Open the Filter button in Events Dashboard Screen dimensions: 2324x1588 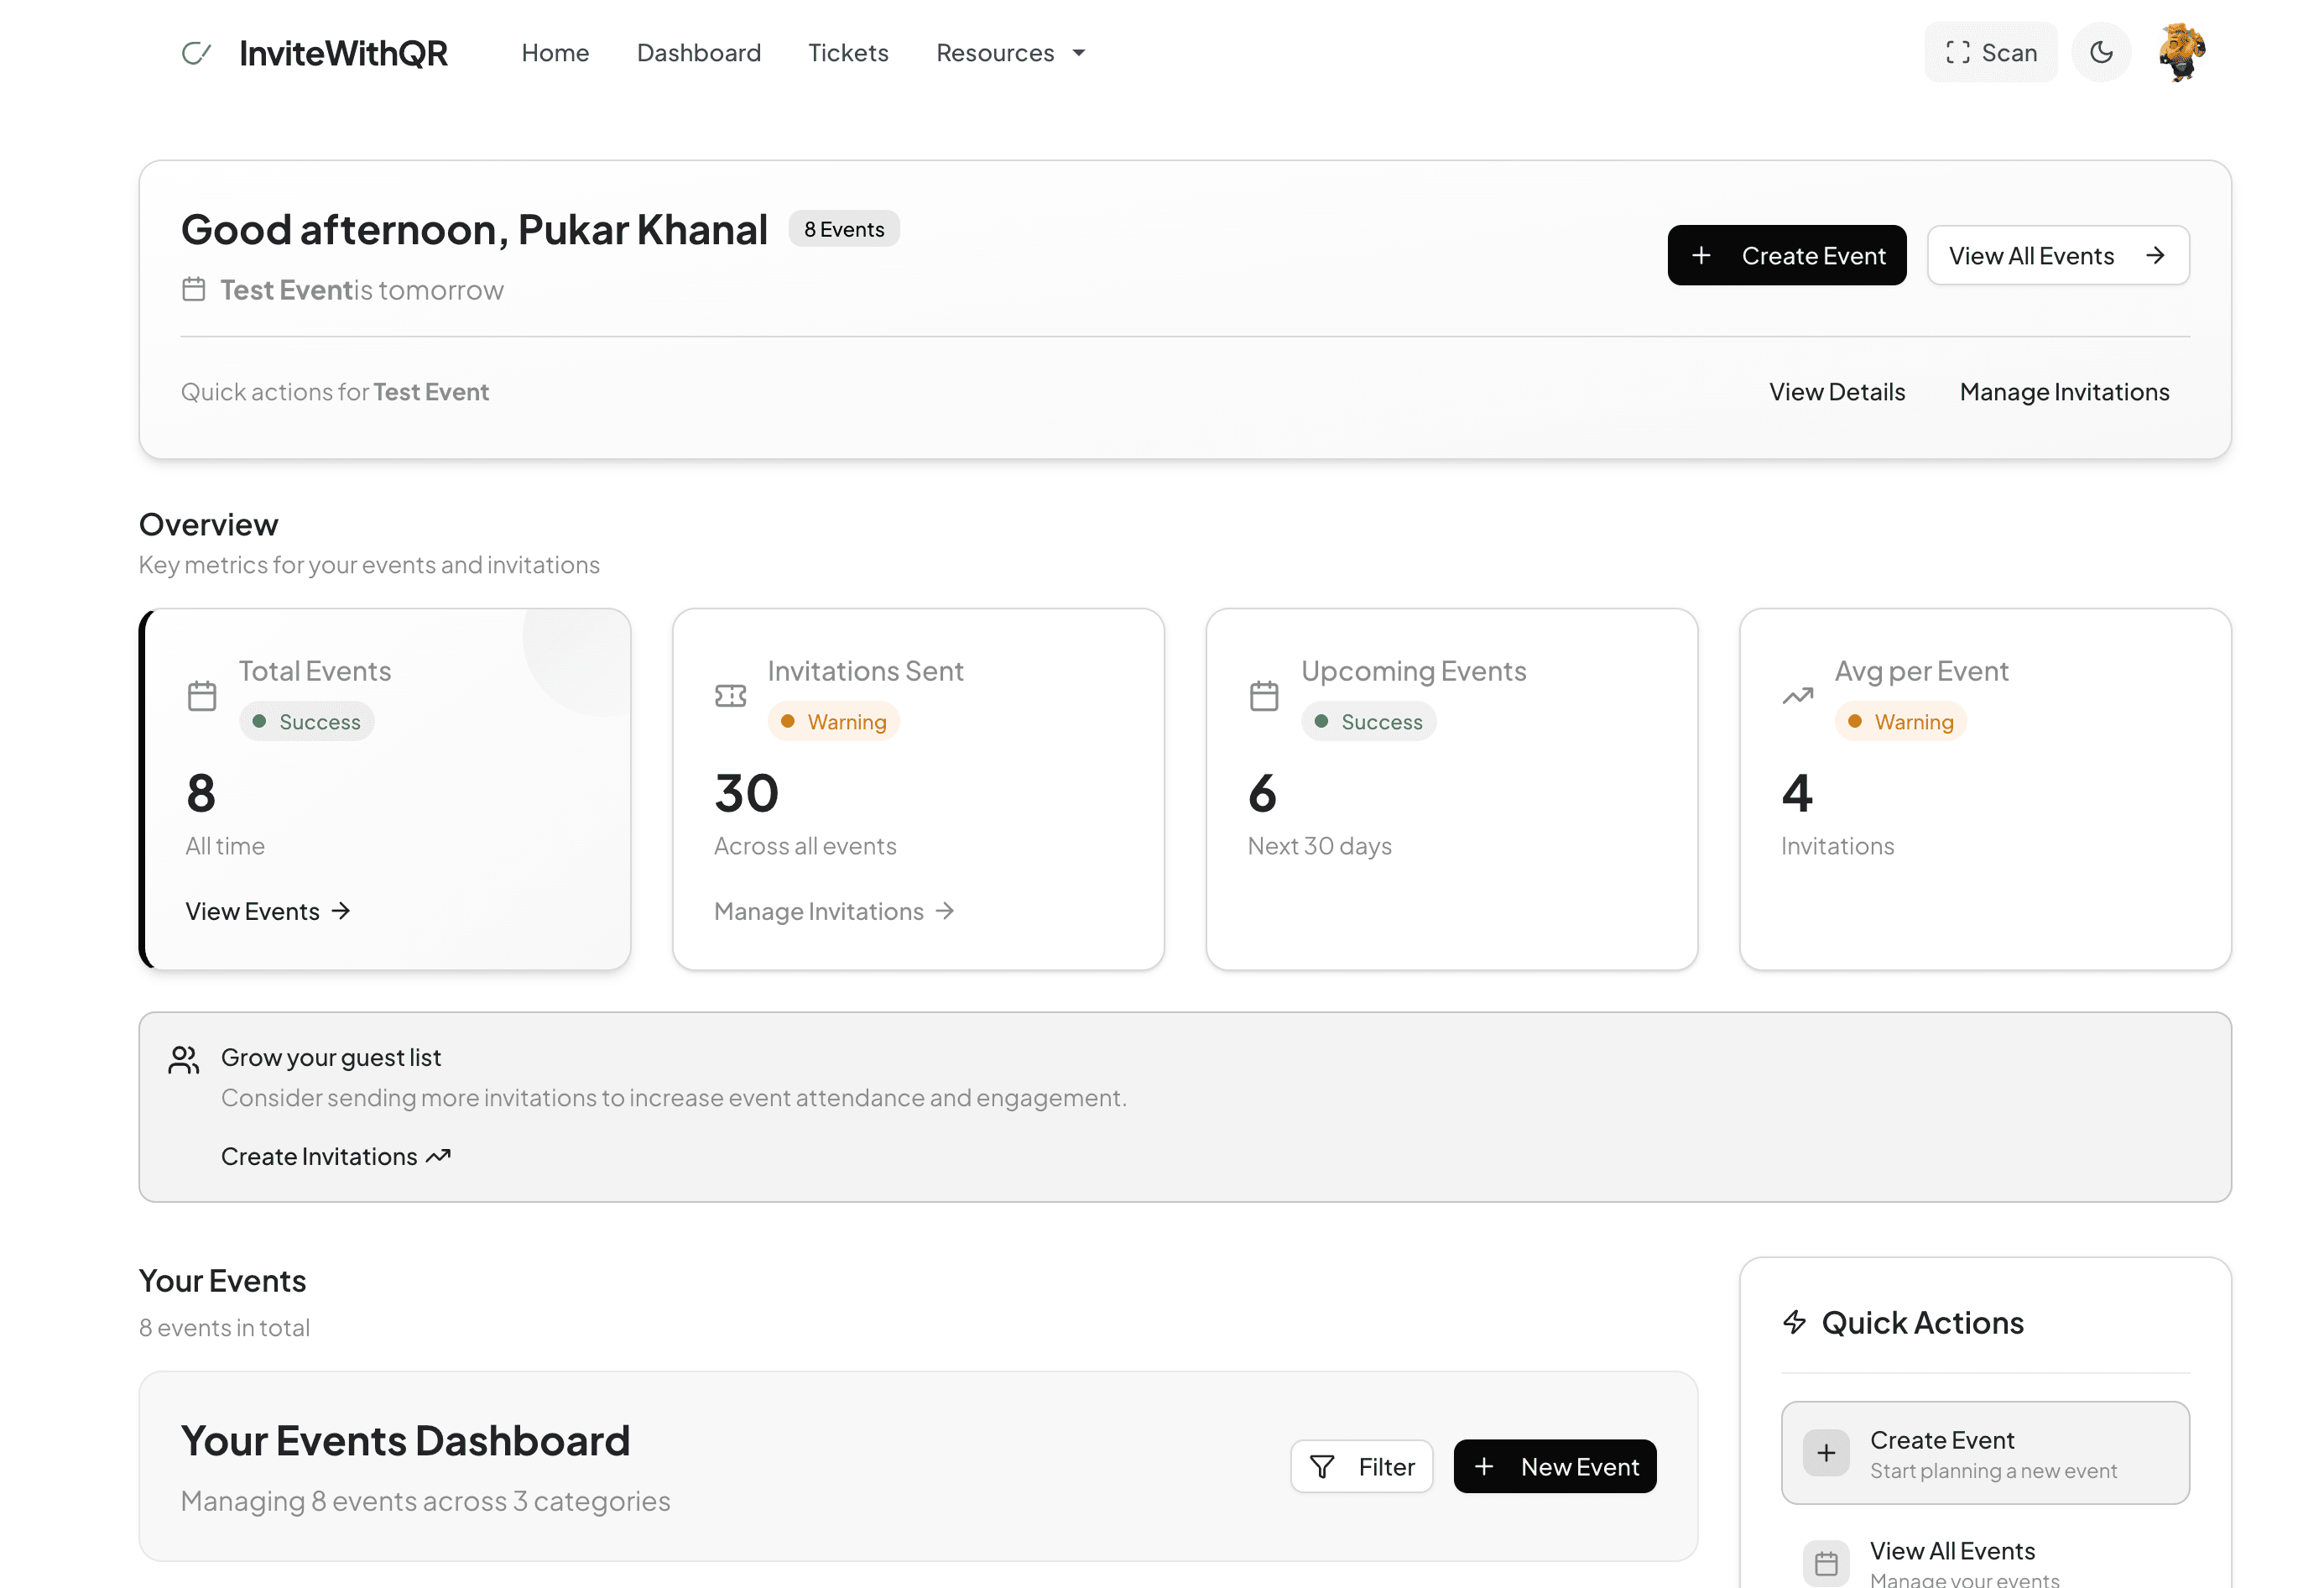pyautogui.click(x=1362, y=1467)
